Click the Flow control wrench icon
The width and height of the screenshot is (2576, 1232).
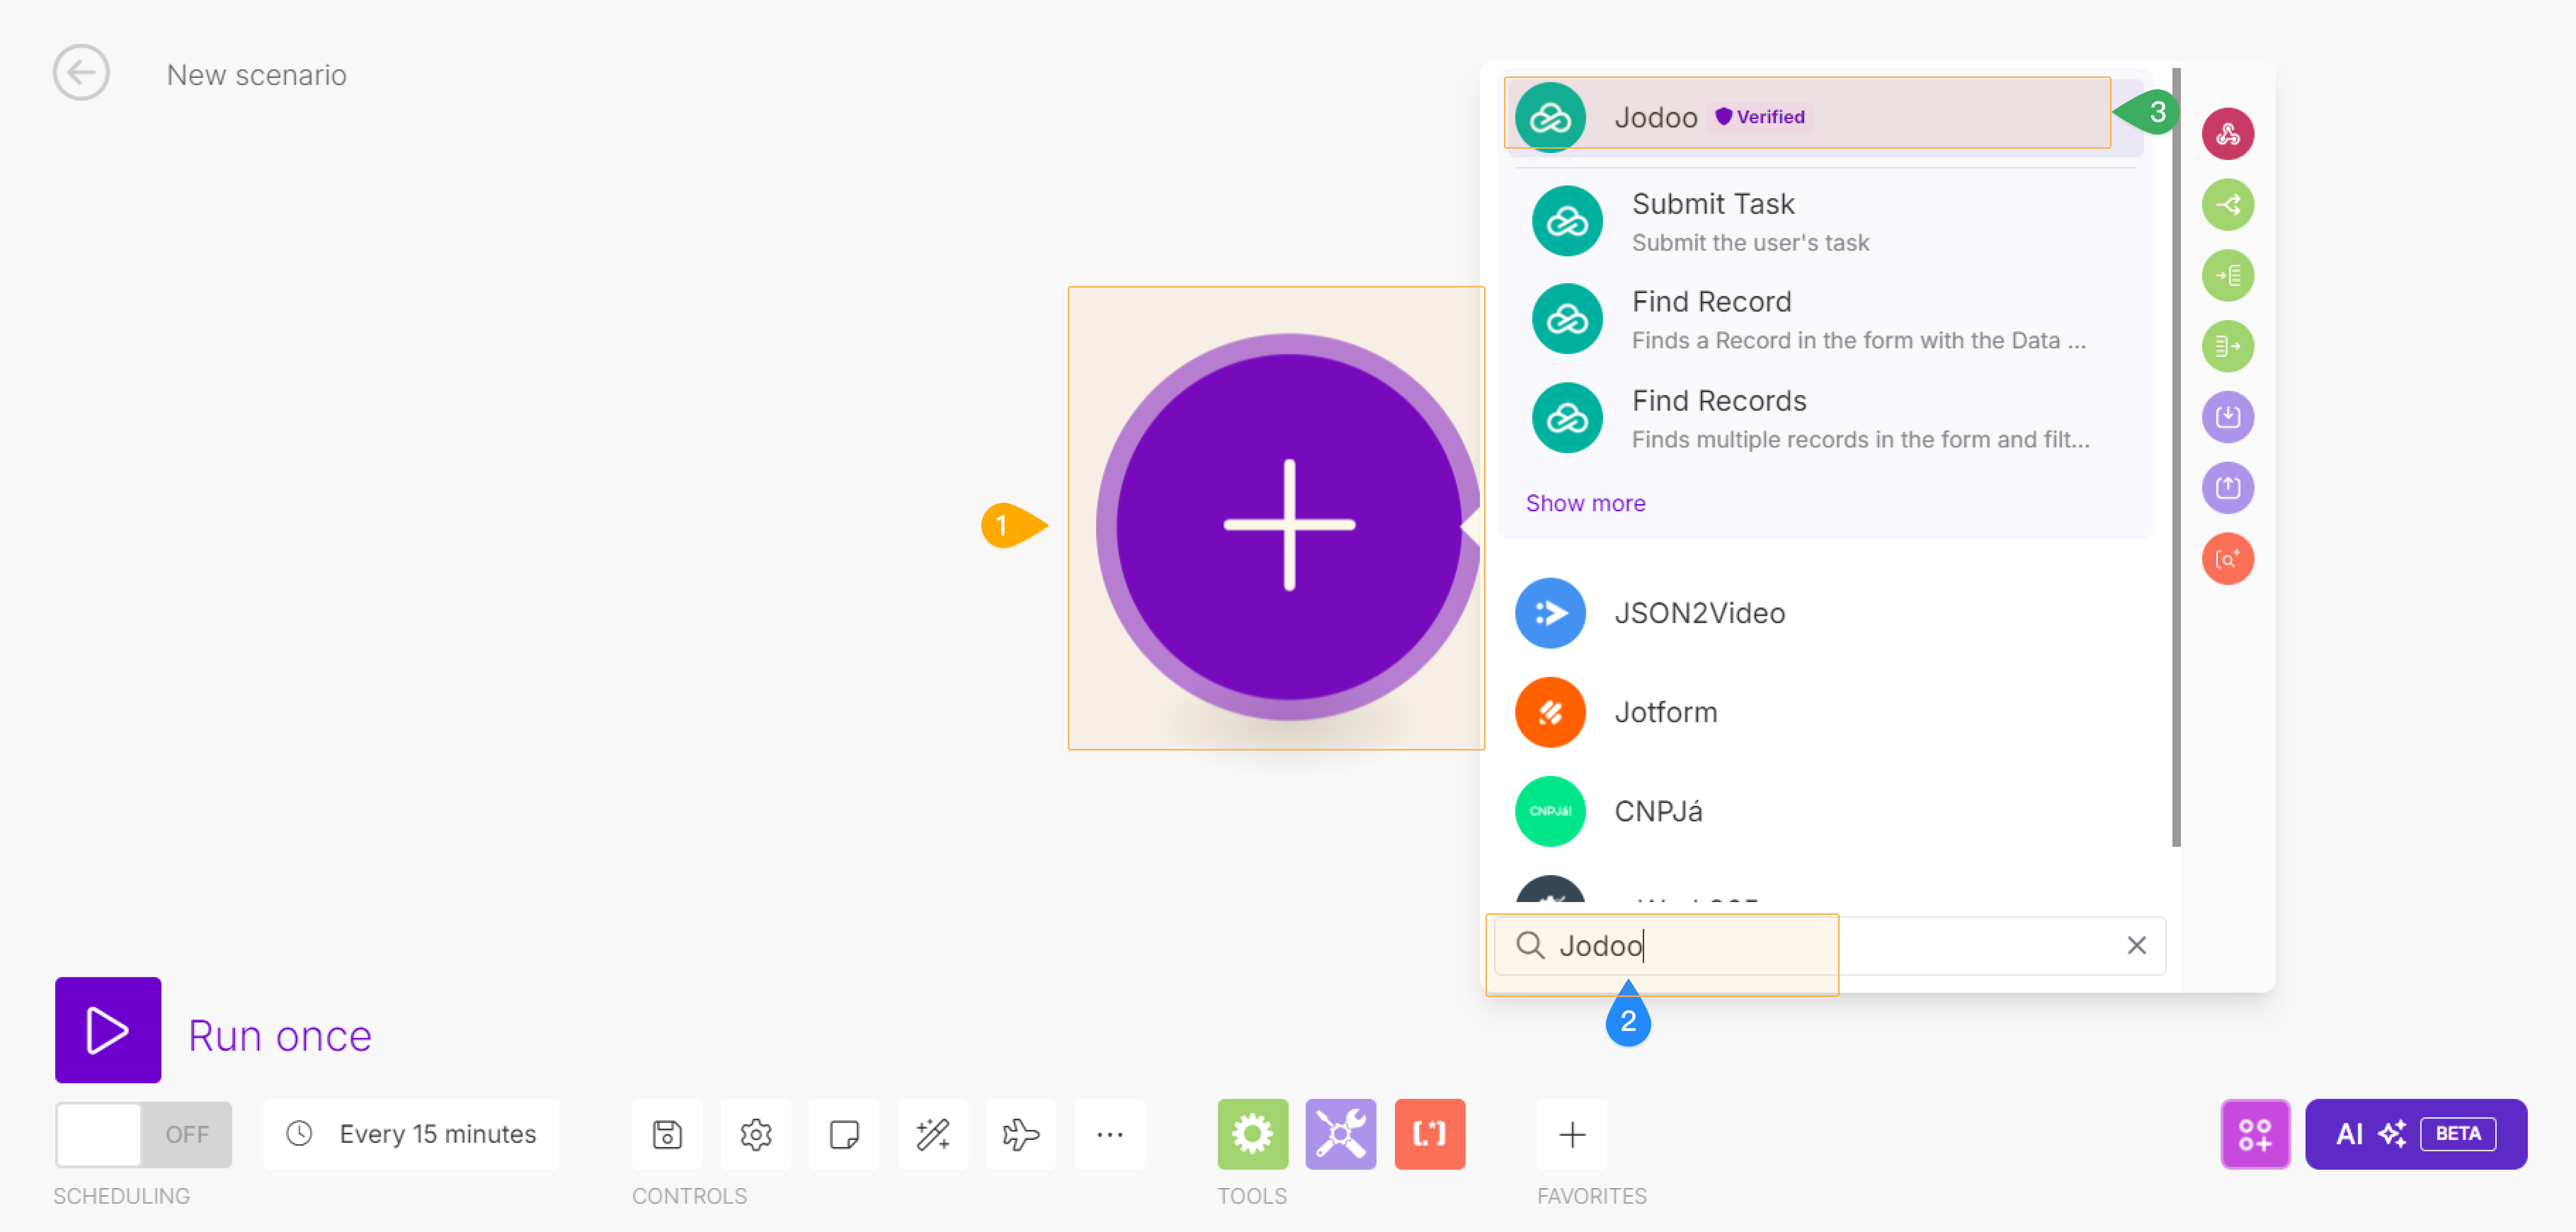tap(1340, 1134)
